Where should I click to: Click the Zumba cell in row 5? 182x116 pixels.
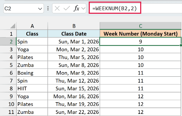point(32,65)
